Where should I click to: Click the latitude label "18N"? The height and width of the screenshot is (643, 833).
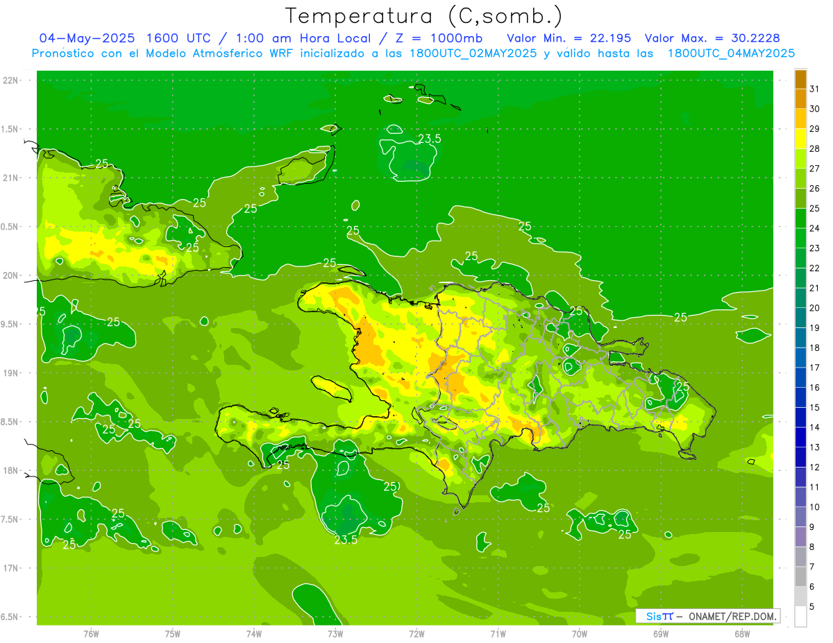pos(10,470)
